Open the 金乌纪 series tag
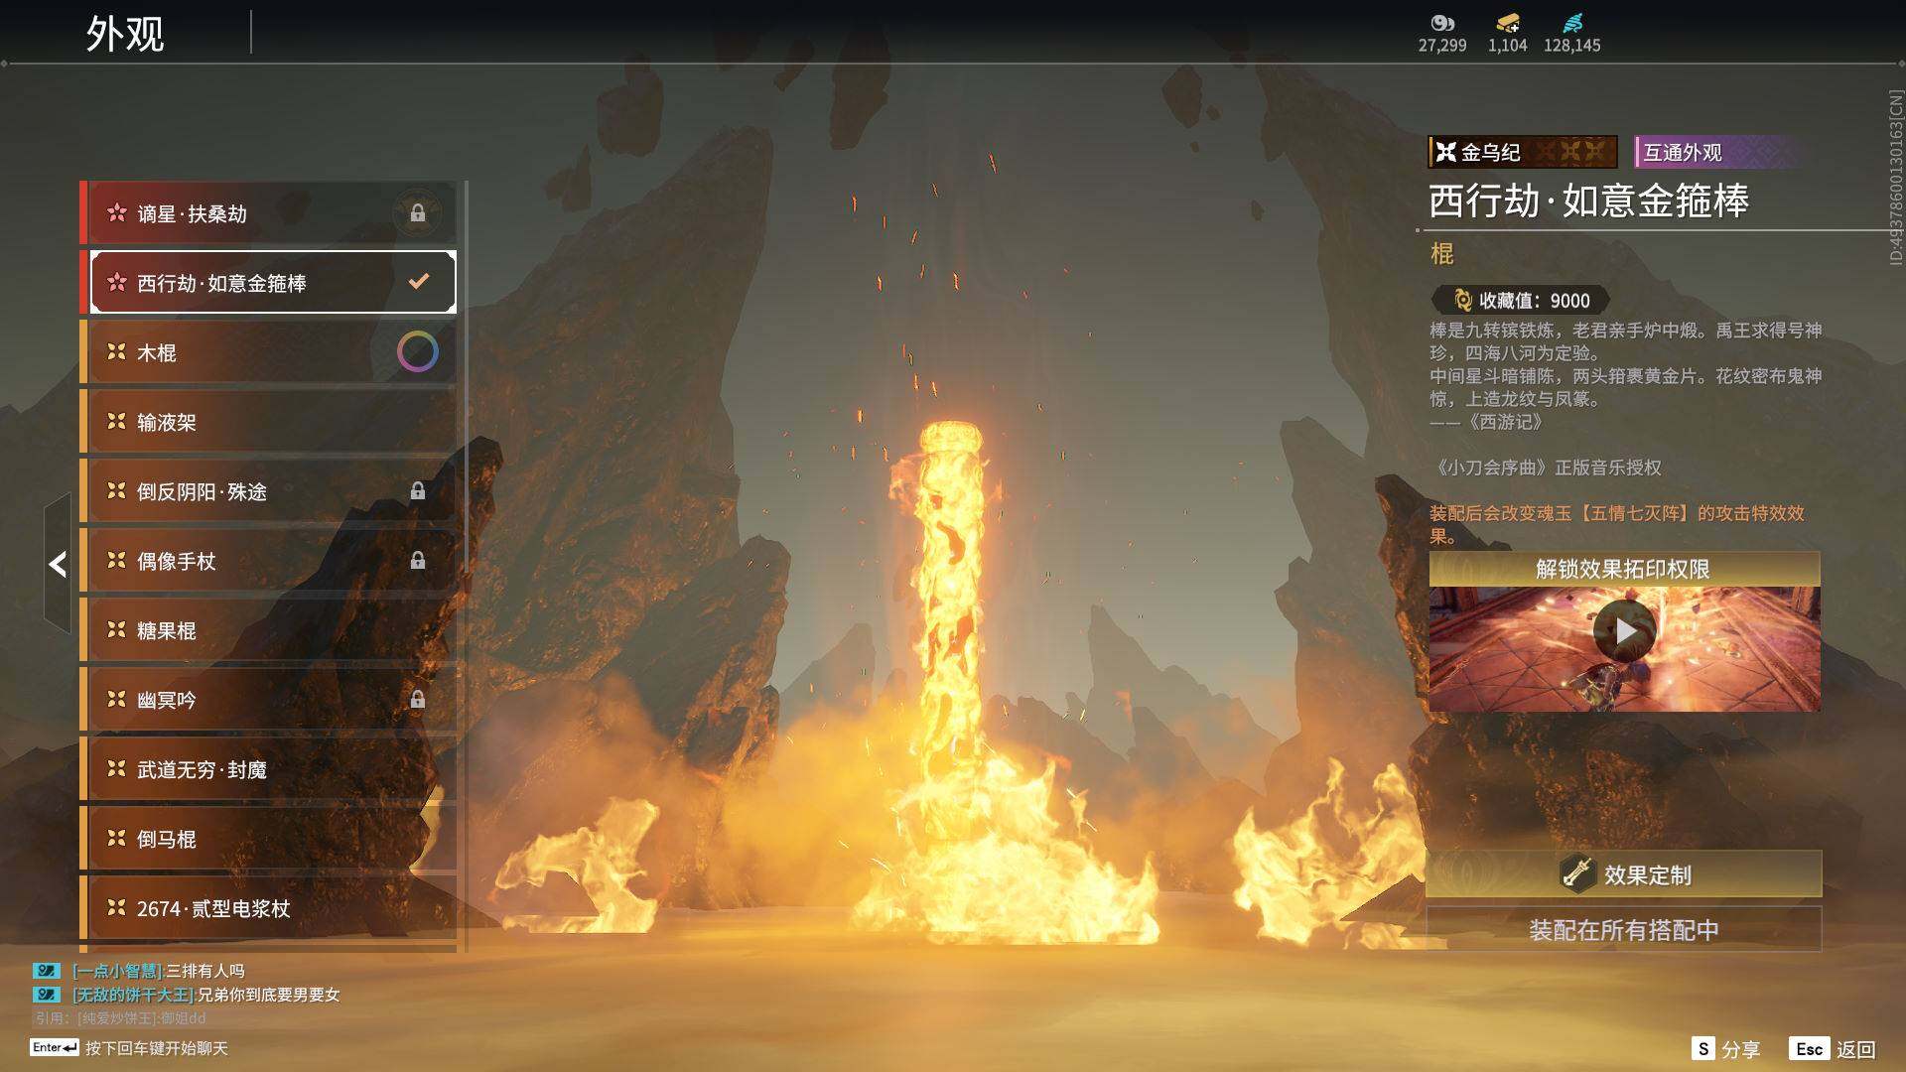The image size is (1906, 1072). pos(1521,152)
